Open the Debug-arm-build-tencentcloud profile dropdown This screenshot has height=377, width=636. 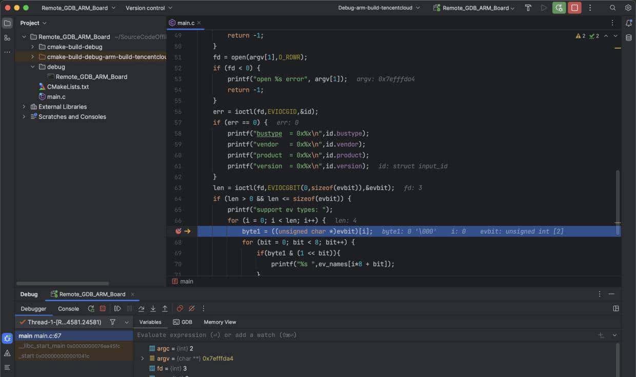point(379,8)
